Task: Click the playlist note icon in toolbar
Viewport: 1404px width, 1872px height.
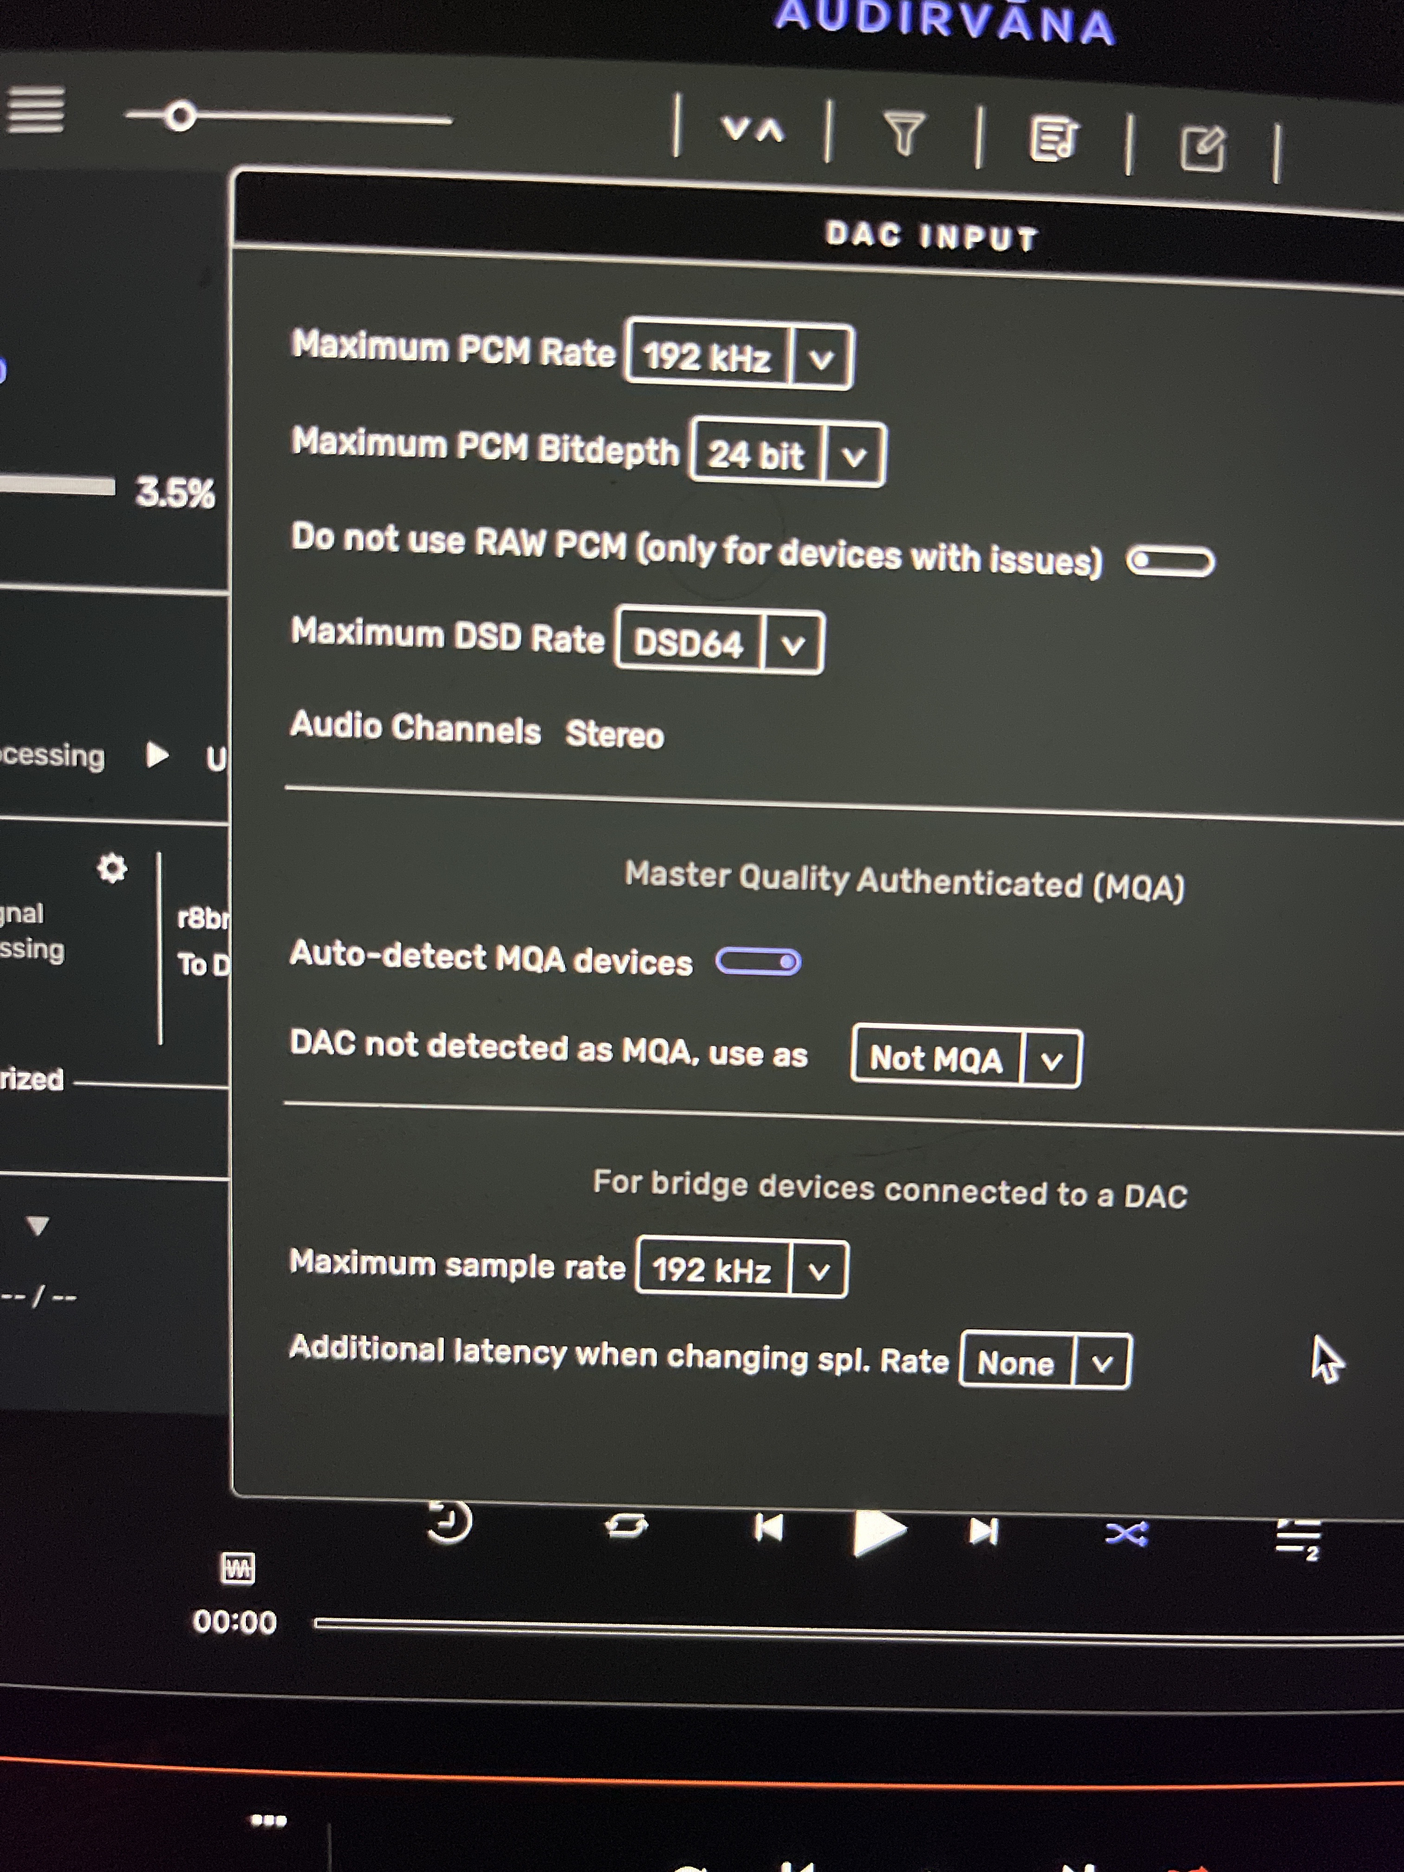Action: [1053, 140]
